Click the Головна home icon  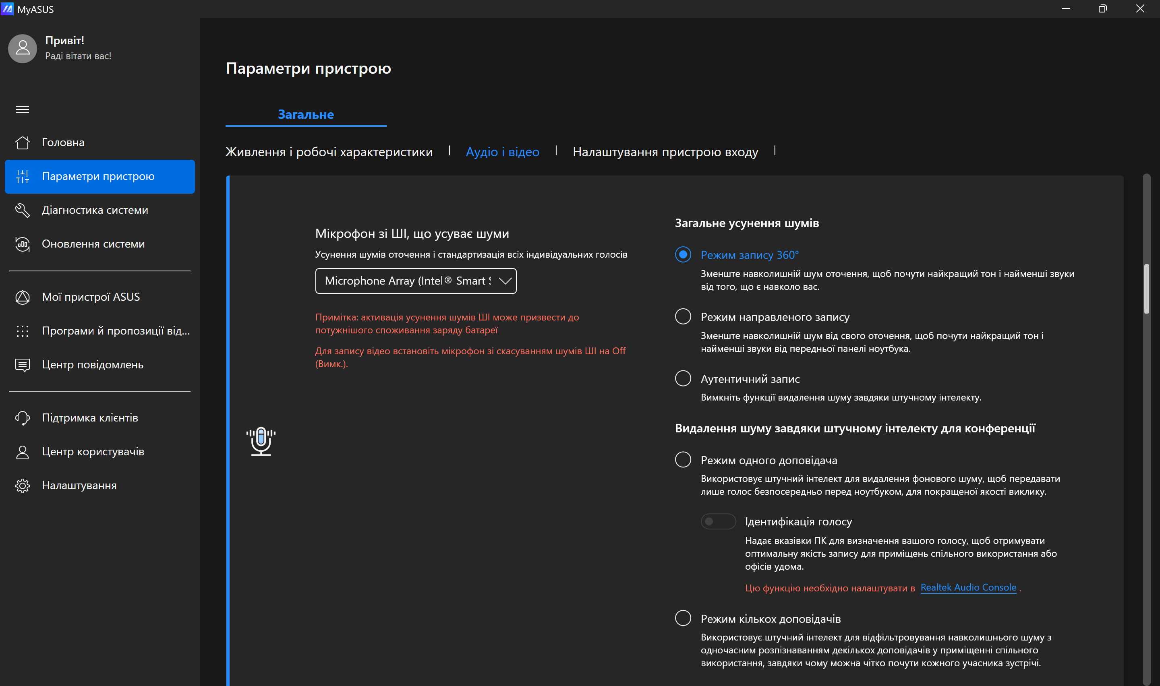click(x=22, y=143)
